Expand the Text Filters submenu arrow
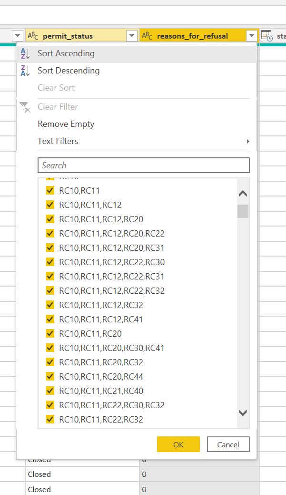Screen dimensions: 286x495 (248, 141)
